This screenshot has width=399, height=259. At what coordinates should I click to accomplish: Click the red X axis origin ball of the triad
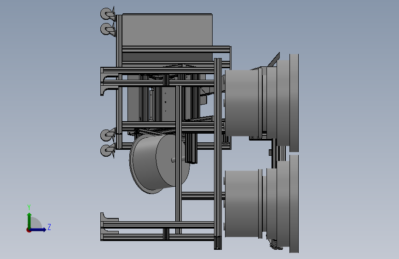click(x=29, y=230)
